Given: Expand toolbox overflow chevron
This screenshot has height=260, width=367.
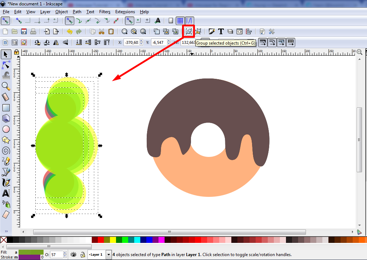Looking at the screenshot, I should (6, 231).
